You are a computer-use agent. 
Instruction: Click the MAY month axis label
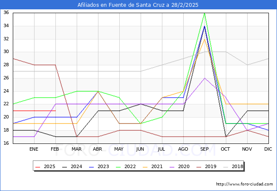point(119,149)
